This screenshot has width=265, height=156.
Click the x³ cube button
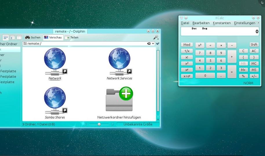(200, 45)
